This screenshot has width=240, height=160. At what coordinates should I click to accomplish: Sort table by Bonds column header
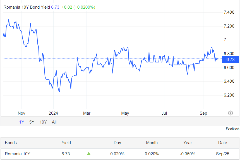click(11, 143)
